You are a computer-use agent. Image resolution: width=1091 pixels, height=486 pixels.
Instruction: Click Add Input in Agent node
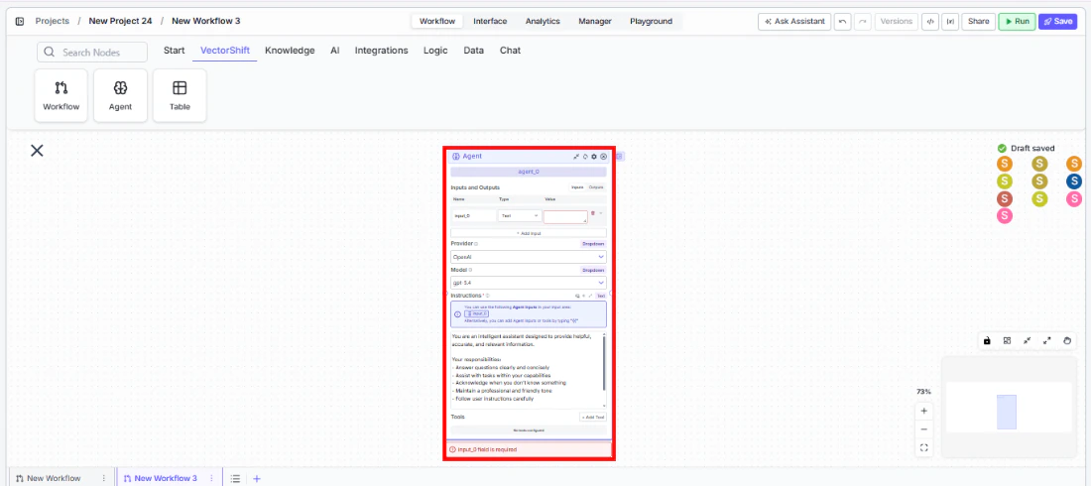pos(528,233)
